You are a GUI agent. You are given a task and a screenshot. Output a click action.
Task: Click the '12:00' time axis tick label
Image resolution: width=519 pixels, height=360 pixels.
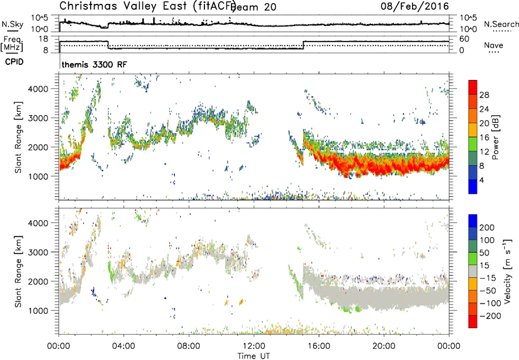pos(254,346)
